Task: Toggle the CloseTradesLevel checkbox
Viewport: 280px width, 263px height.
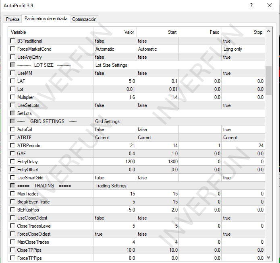Action: pyautogui.click(x=12, y=226)
